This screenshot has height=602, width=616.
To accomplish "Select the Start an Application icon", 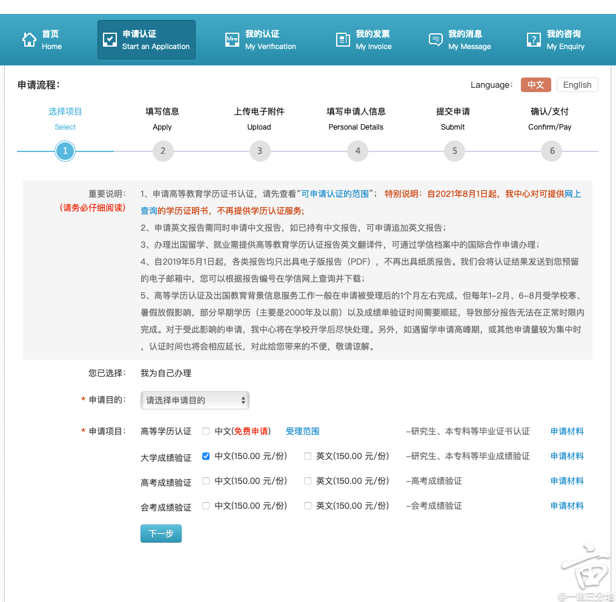I will tap(109, 39).
